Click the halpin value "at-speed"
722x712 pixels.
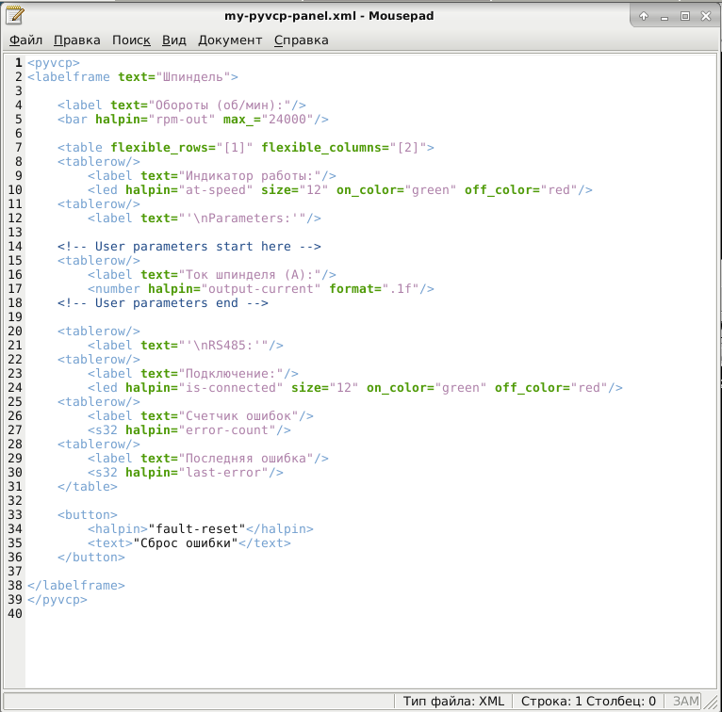click(216, 190)
